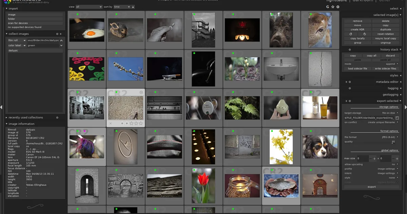Image resolution: width=407 pixels, height=214 pixels.
Task: Click the export path input field
Action: [369, 118]
